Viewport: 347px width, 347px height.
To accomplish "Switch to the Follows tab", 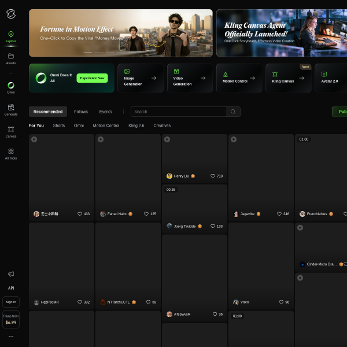I will point(81,112).
